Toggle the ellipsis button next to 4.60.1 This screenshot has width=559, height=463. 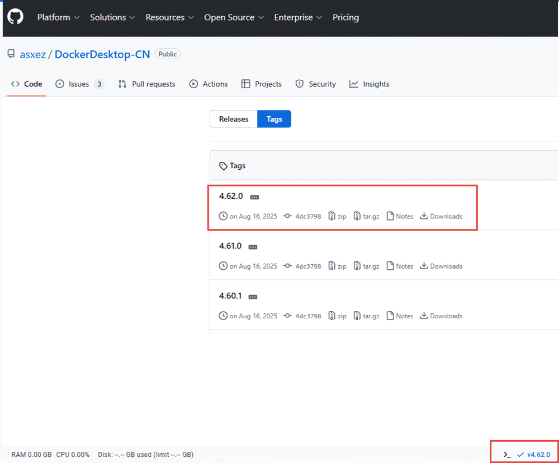(x=253, y=297)
